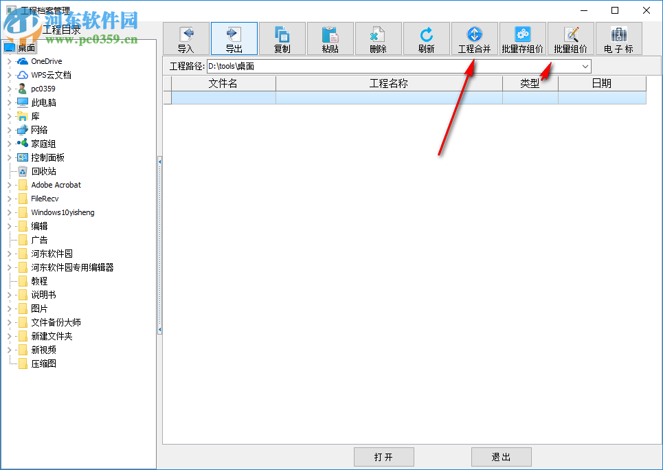Expand the 控制面板 tree node
This screenshot has height=470, width=663.
(x=8, y=157)
